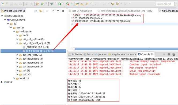Click console line 'Reduce input records=6'

pos(144,74)
